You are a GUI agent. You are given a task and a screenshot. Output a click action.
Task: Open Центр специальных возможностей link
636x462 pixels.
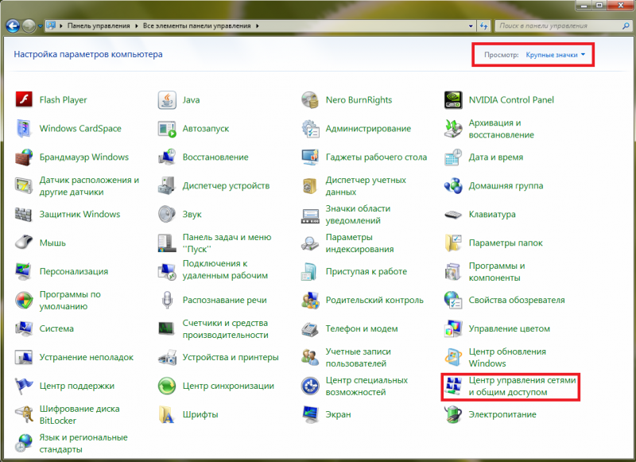coord(366,386)
